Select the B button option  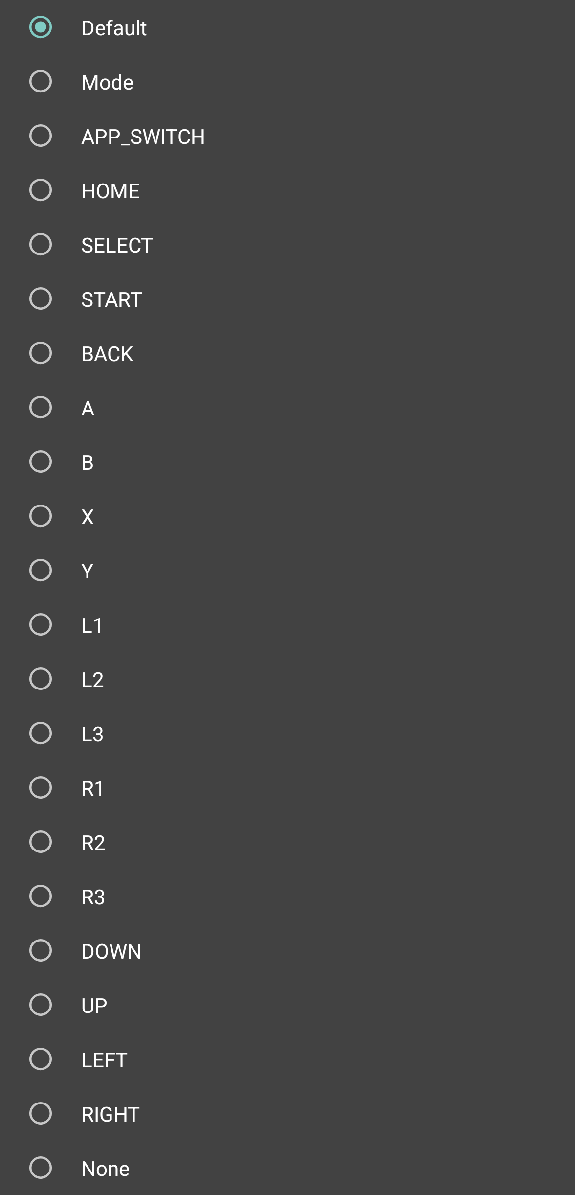[x=41, y=462]
